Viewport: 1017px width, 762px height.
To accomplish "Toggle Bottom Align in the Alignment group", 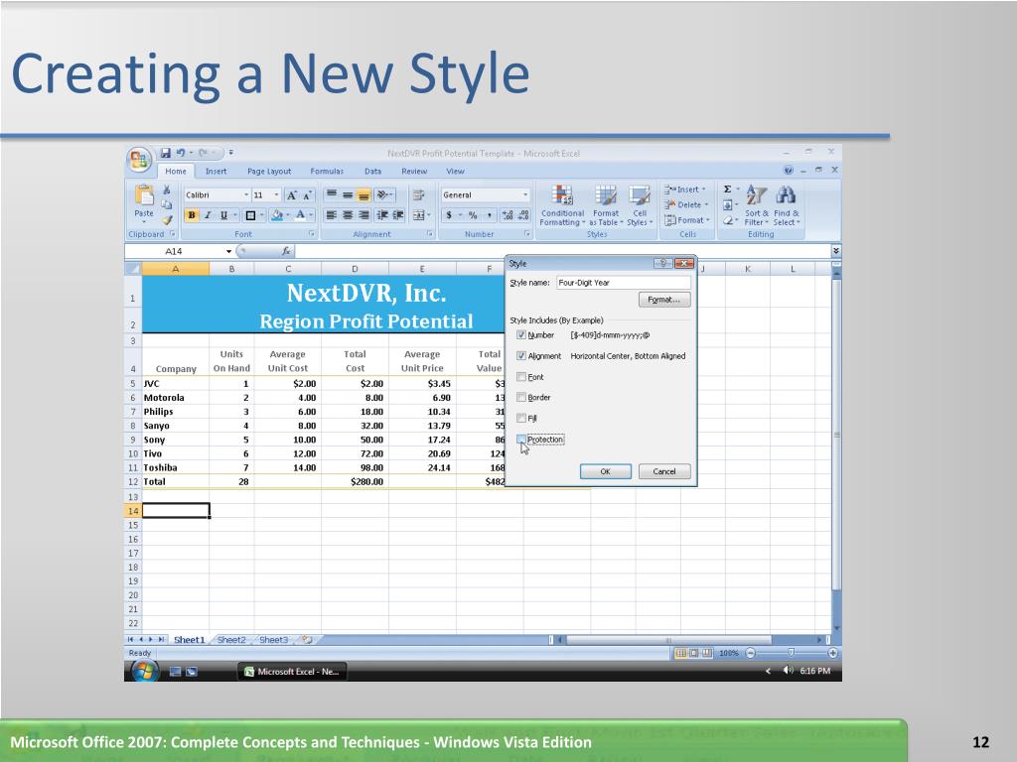I will [363, 195].
